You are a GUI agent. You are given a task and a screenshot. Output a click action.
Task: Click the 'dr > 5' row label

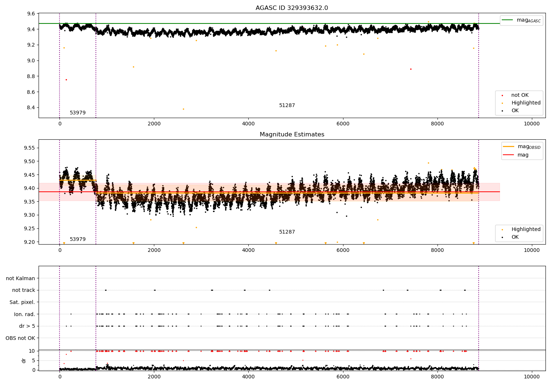click(27, 326)
